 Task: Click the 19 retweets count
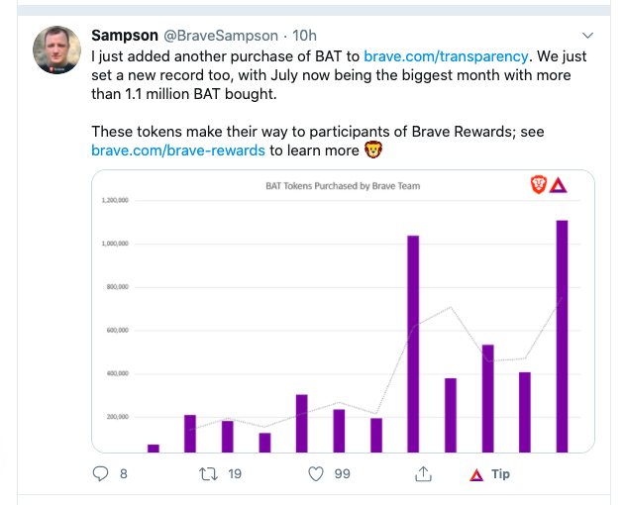pos(235,474)
